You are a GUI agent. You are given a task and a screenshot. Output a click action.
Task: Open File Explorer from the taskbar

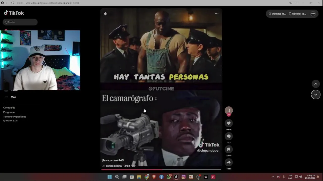click(x=139, y=177)
